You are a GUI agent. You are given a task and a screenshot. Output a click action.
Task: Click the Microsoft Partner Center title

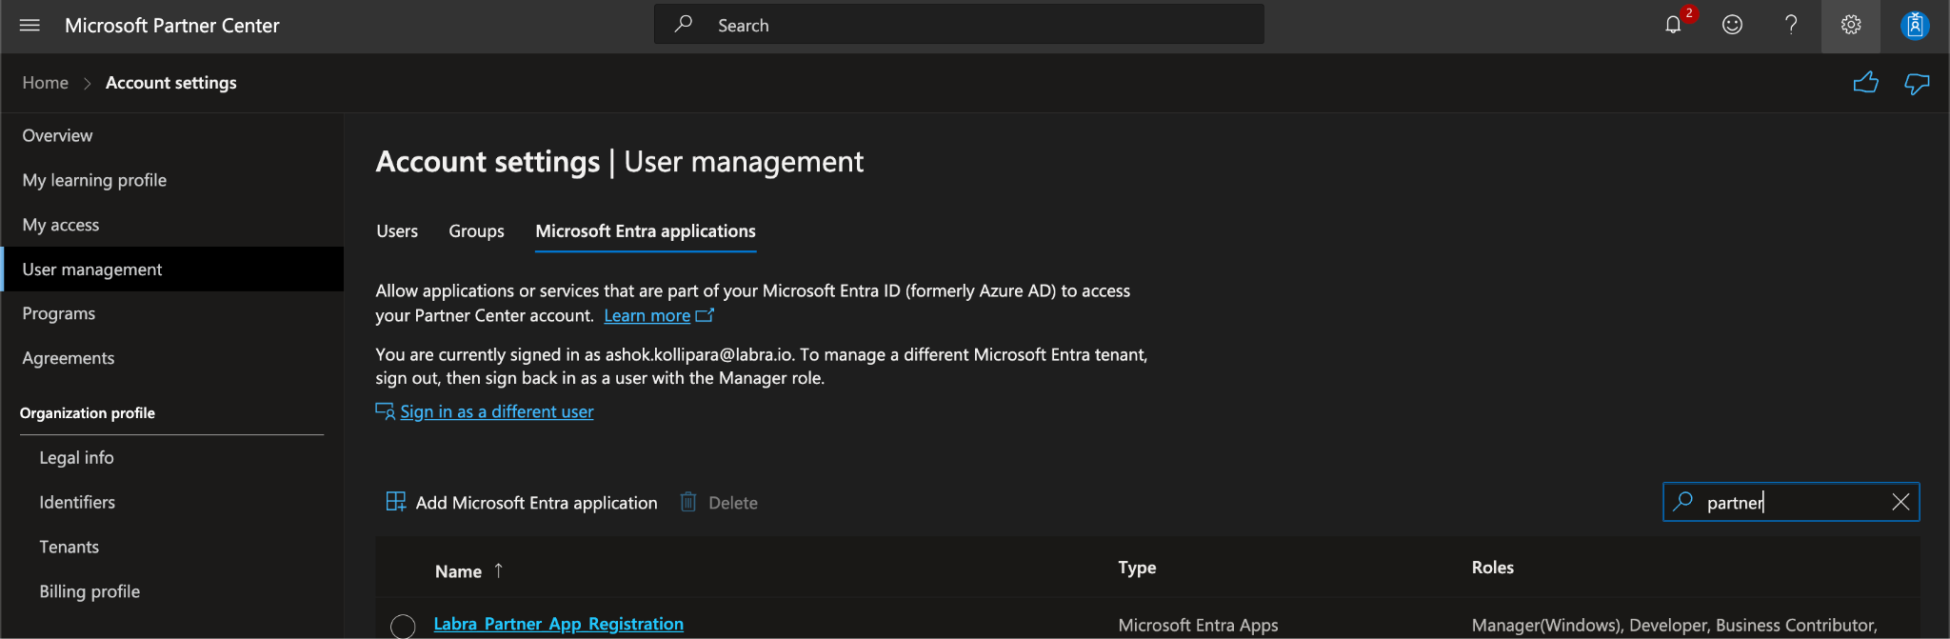pyautogui.click(x=172, y=26)
